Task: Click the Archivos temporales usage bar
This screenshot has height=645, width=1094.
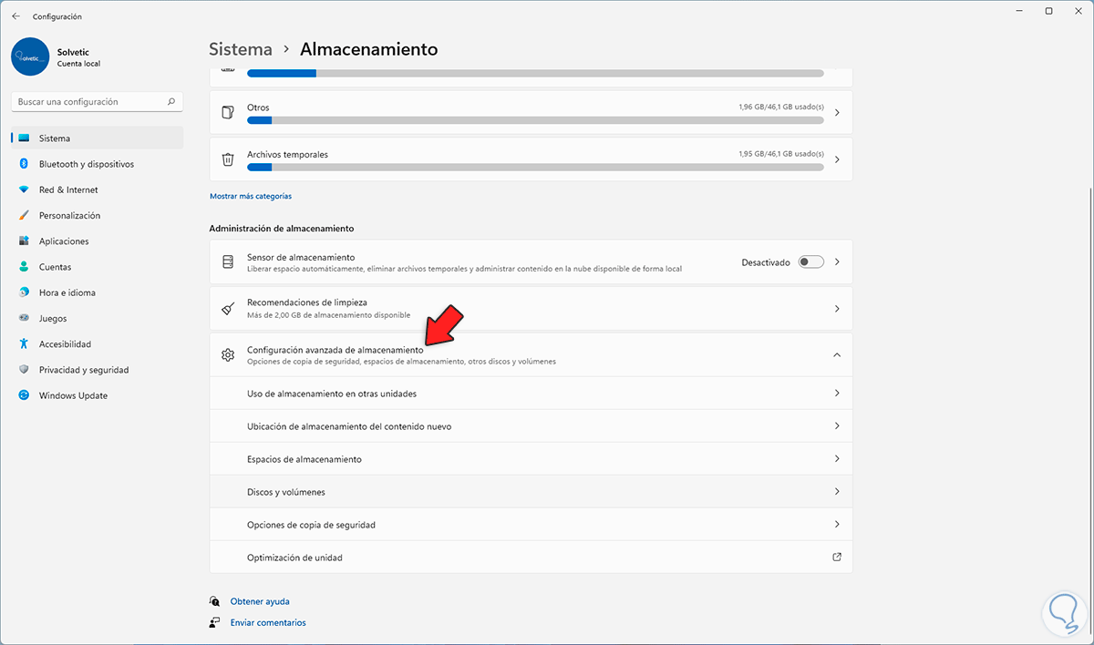Action: (535, 167)
